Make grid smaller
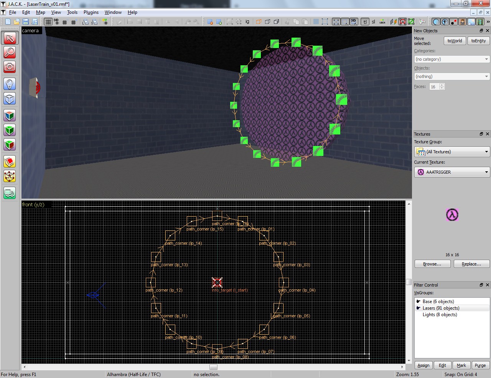 65,22
